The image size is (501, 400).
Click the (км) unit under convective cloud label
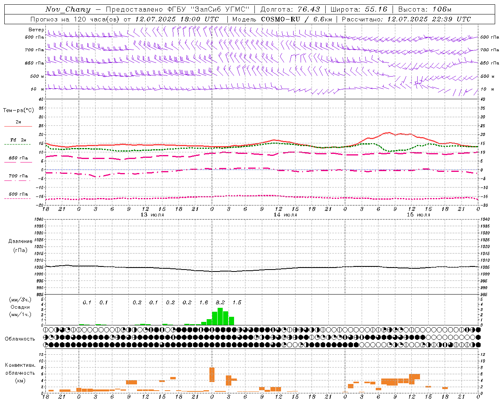20,381
